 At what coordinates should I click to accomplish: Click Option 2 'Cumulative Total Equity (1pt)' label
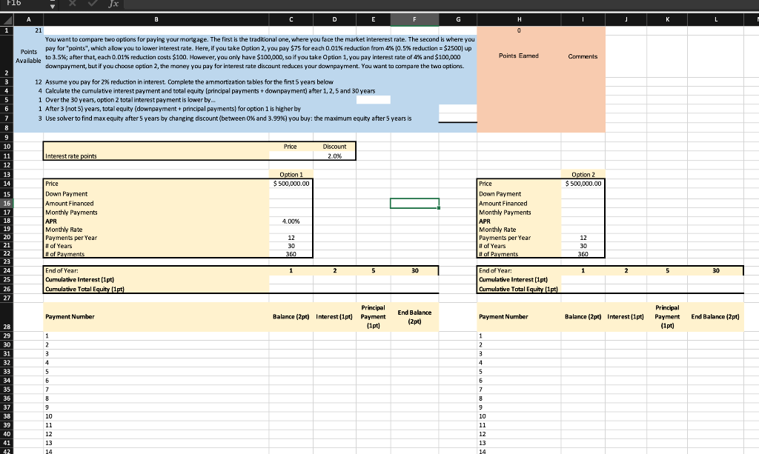(x=519, y=289)
